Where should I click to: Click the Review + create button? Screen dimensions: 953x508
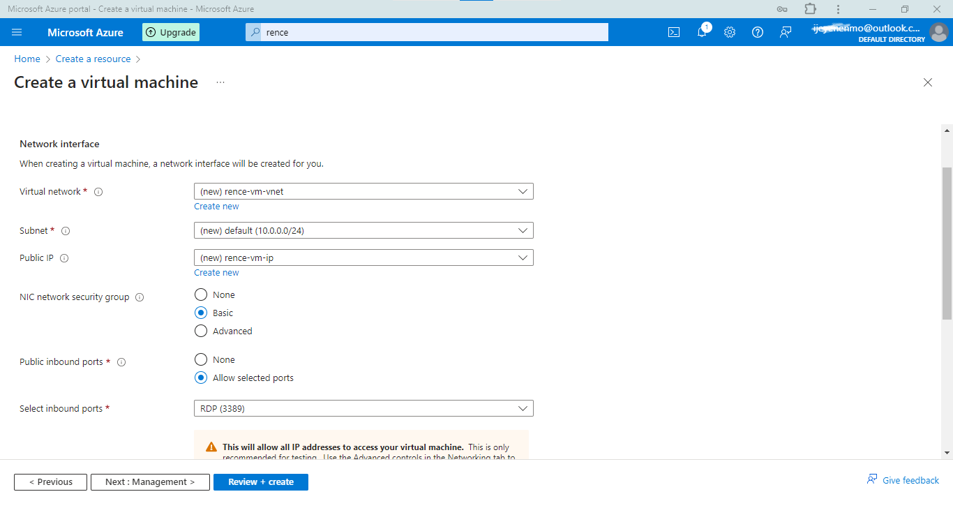tap(261, 482)
